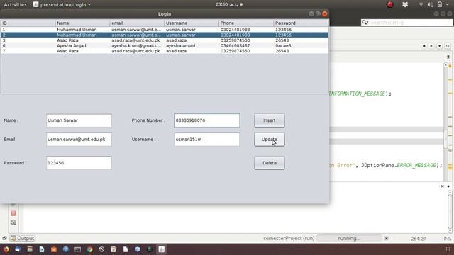Open the presentation-Login app menu
The width and height of the screenshot is (454, 255).
point(62,4)
